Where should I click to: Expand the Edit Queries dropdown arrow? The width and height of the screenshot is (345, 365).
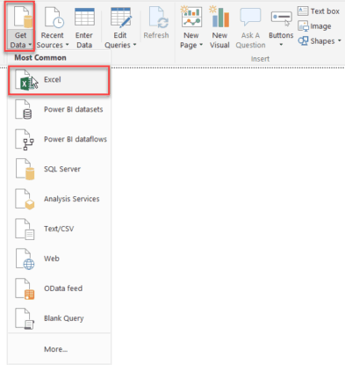point(134,45)
